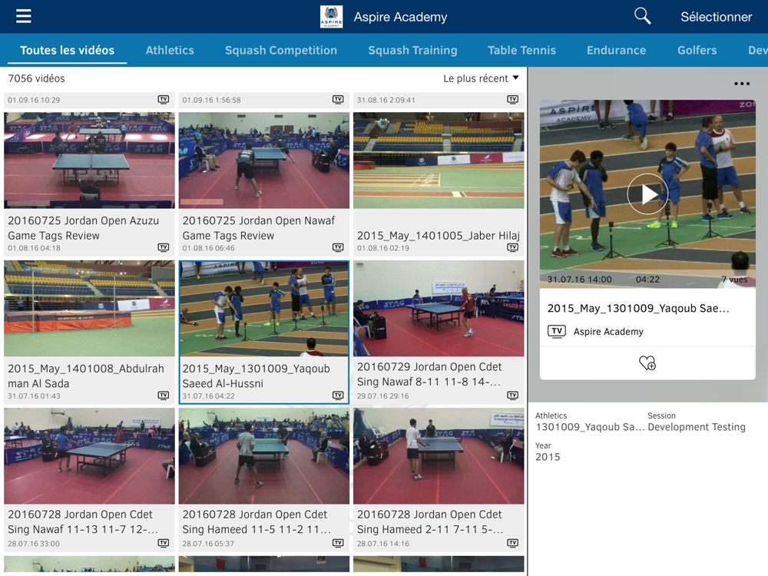Click TV icon on Nawaf 11-13 11-7 card

pos(163,543)
